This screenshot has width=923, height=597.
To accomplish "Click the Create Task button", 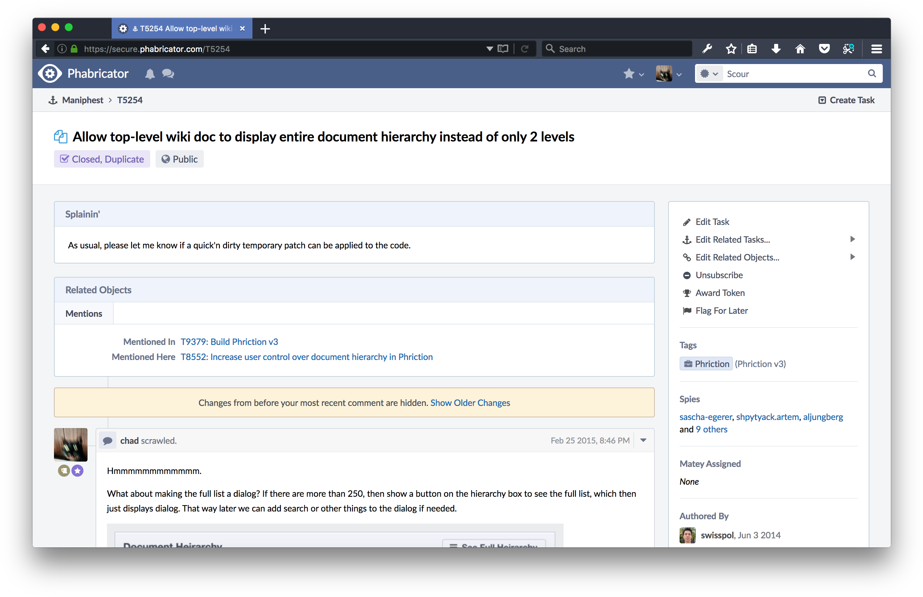I will point(846,100).
